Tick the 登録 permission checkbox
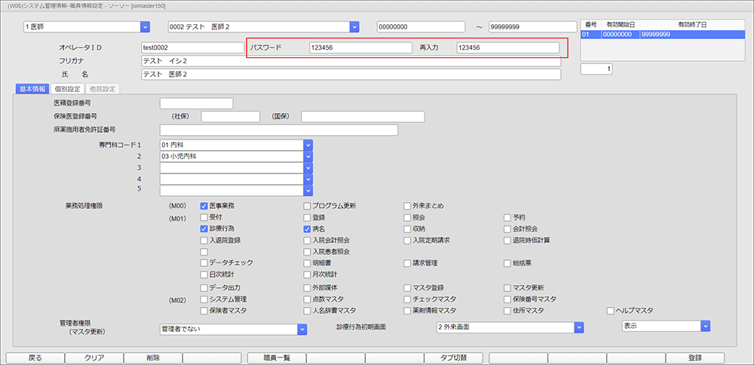 (308, 217)
